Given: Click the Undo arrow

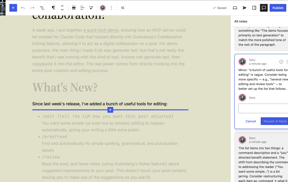Looking at the screenshot, I should click(23, 8).
